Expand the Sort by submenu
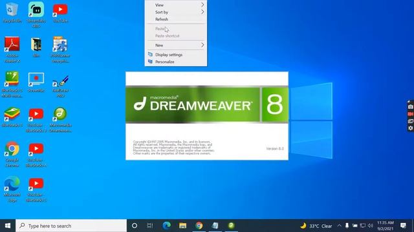The height and width of the screenshot is (232, 414). (x=176, y=12)
